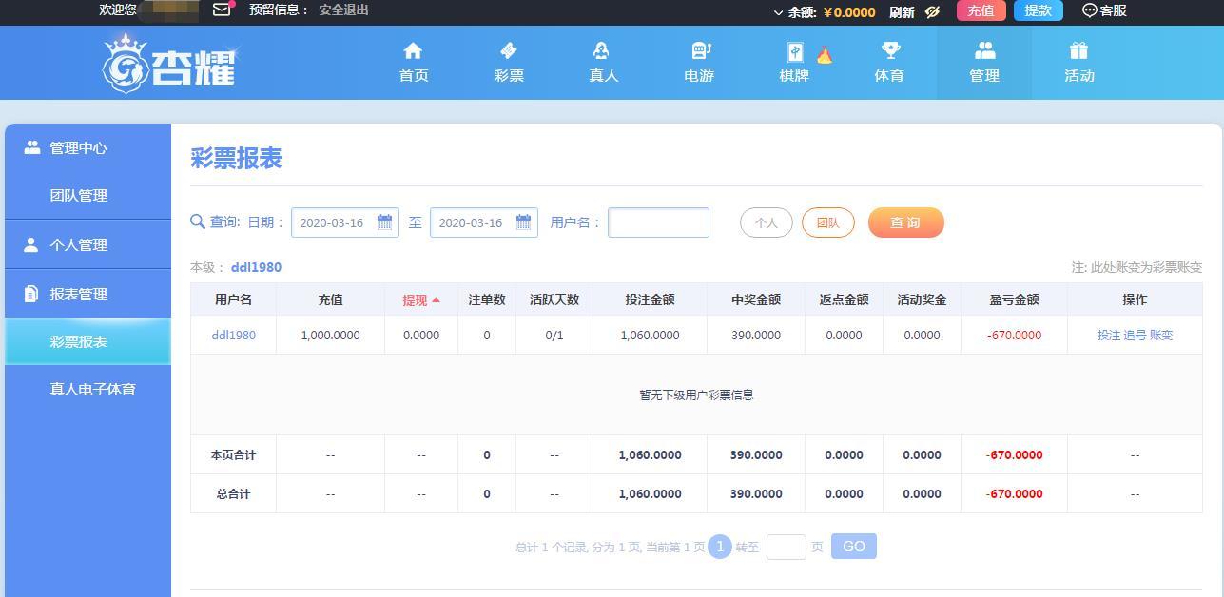Screen dimensions: 1224x597
Task: Open end date calendar picker
Action: pos(523,221)
